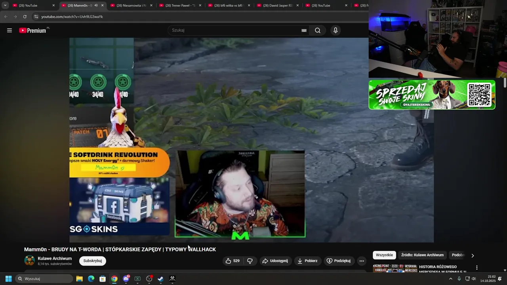
Task: Go to YouTube Premium home logo
Action: pyautogui.click(x=33, y=30)
